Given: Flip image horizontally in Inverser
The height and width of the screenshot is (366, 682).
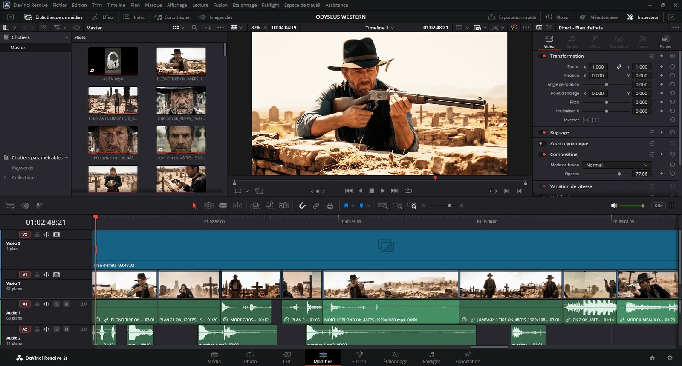Looking at the screenshot, I should coord(586,120).
